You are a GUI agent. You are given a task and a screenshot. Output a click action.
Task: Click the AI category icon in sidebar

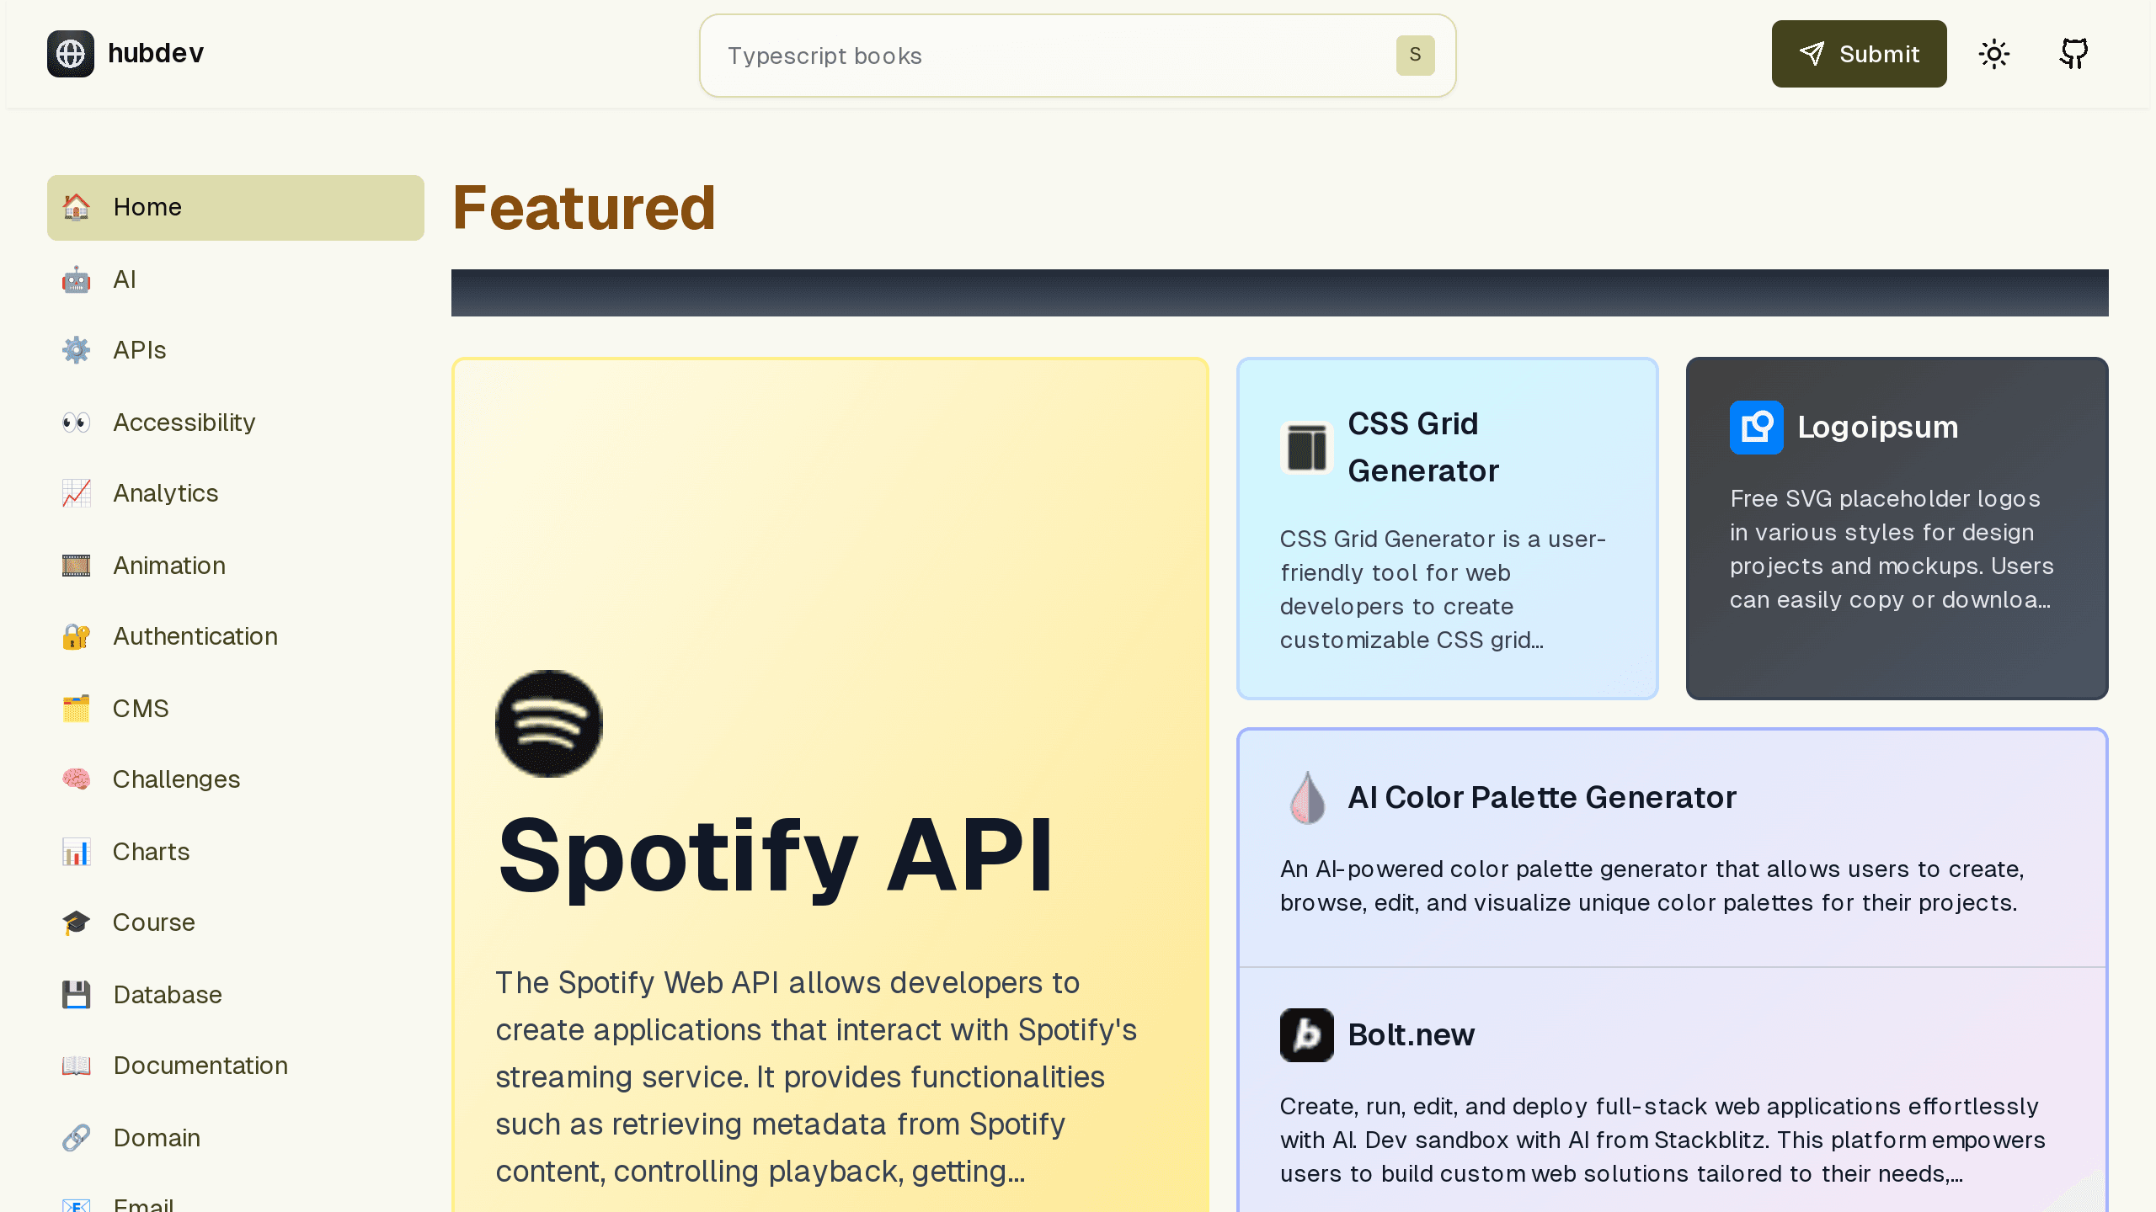(x=77, y=279)
